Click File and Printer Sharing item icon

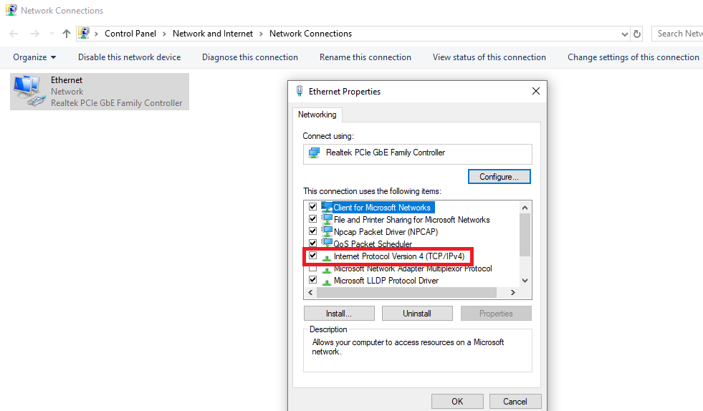tap(327, 218)
